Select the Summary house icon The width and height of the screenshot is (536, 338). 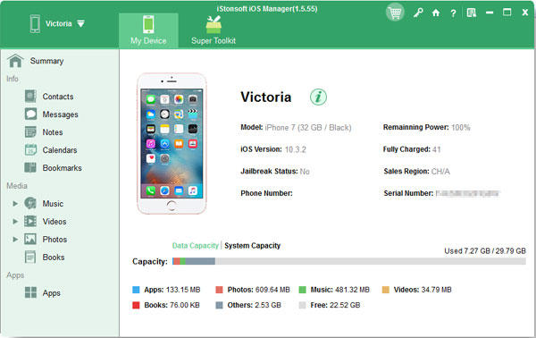(x=15, y=61)
